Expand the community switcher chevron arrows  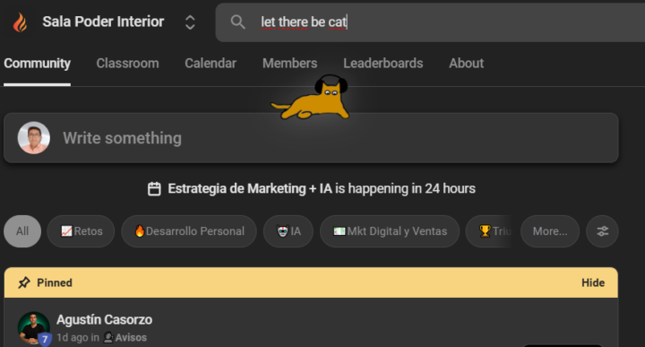coord(190,22)
